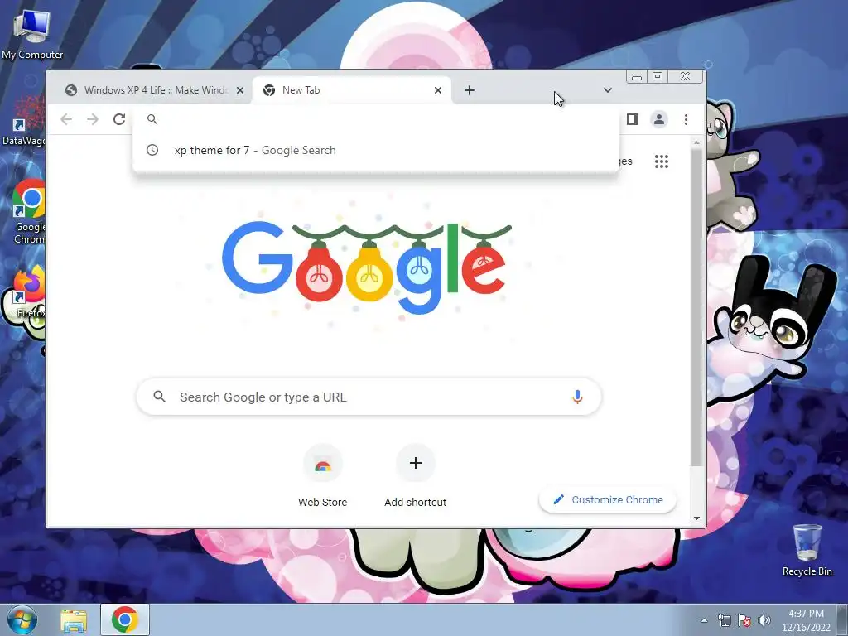Click the network tray icon
This screenshot has height=636, width=848.
(x=724, y=620)
